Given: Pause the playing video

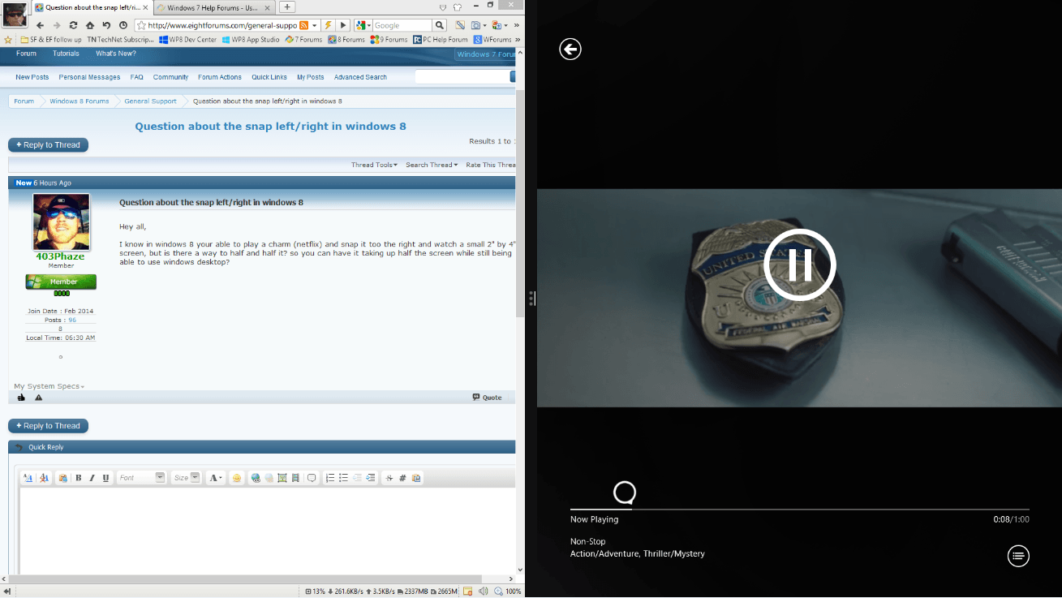Looking at the screenshot, I should [x=800, y=265].
